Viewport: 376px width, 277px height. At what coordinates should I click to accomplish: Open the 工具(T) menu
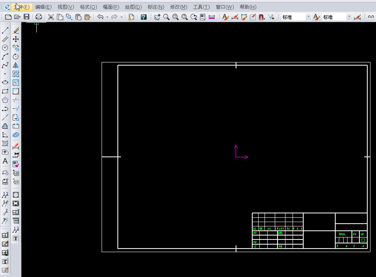pyautogui.click(x=201, y=7)
